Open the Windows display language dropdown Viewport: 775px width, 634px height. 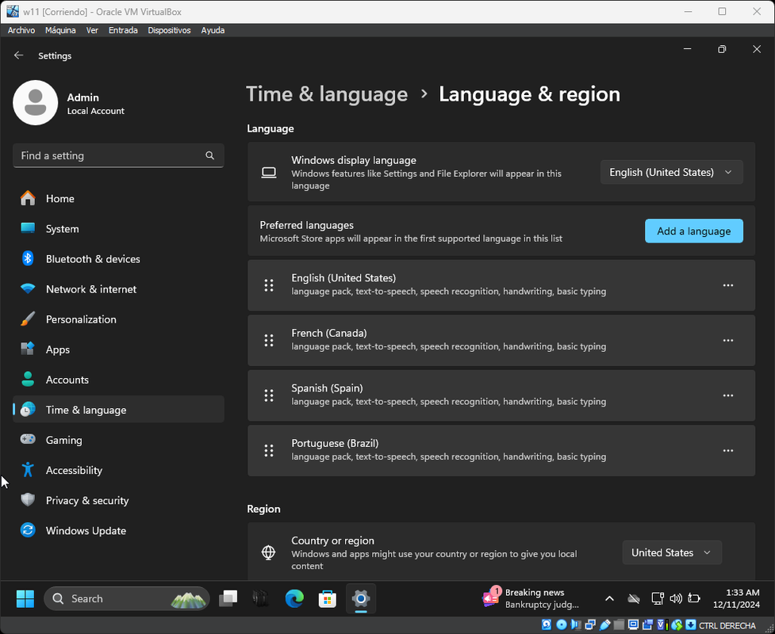(x=671, y=172)
